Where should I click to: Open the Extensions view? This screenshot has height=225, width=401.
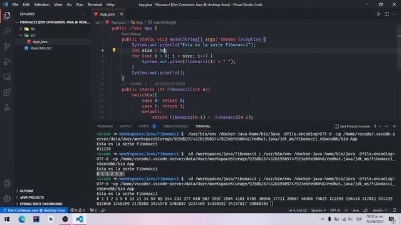pyautogui.click(x=7, y=92)
